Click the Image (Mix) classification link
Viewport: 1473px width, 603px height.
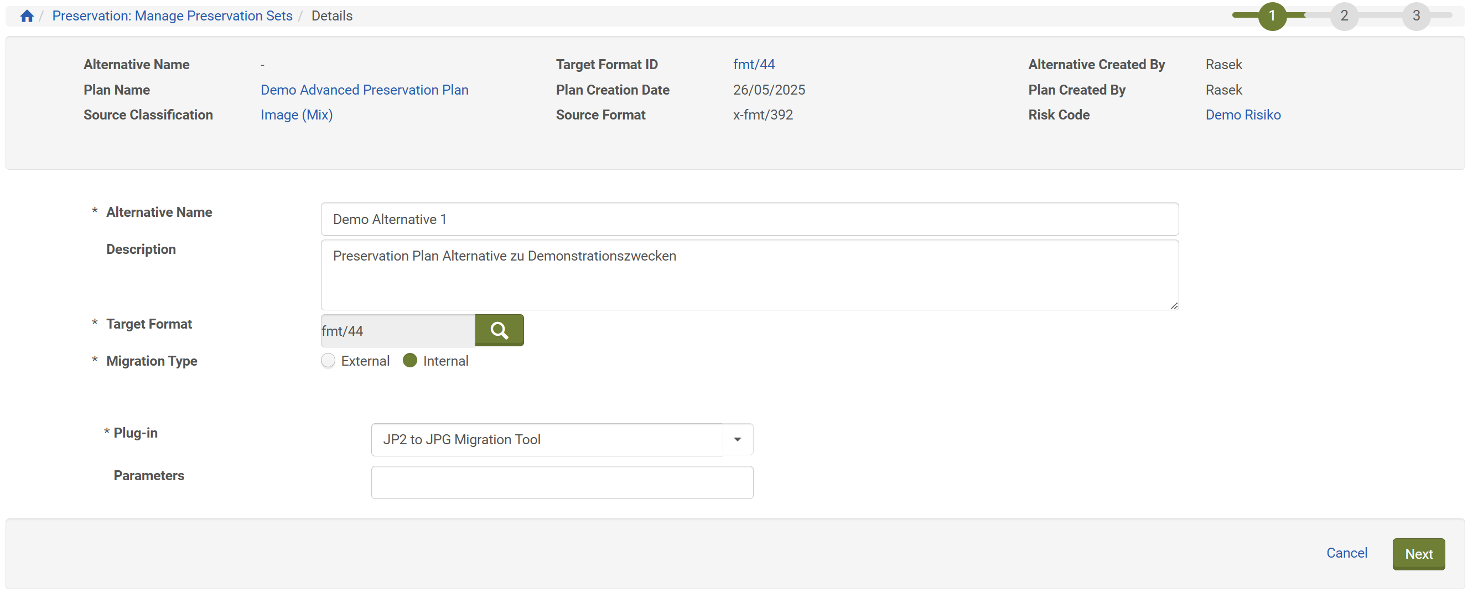[x=296, y=115]
